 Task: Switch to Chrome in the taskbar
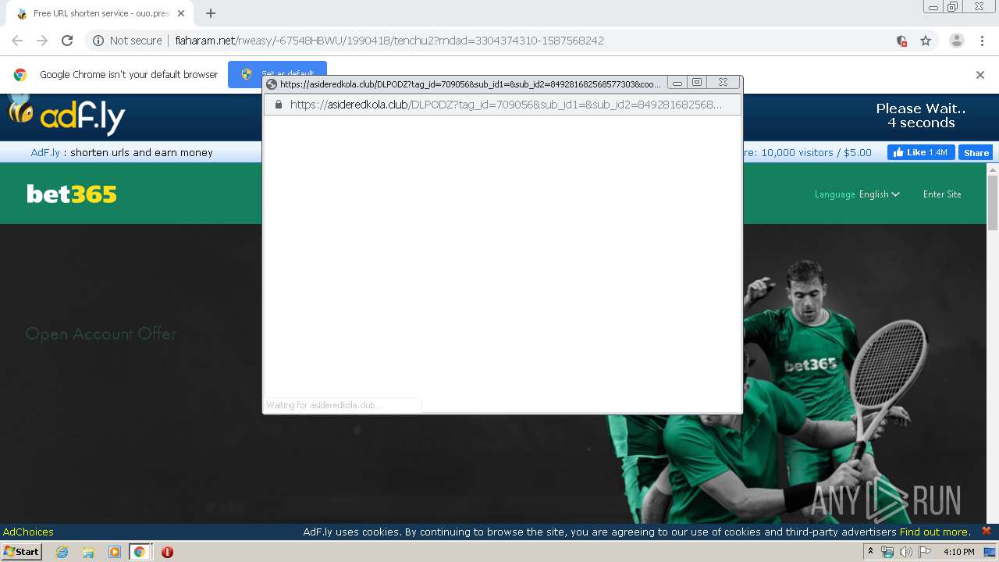pos(140,552)
